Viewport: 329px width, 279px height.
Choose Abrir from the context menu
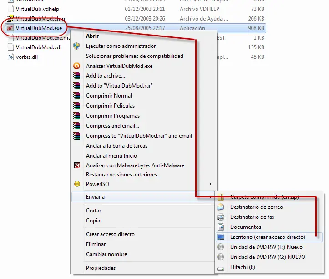92,36
